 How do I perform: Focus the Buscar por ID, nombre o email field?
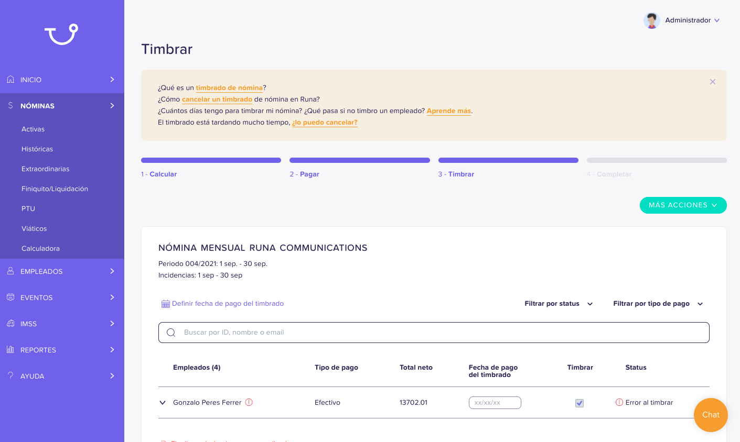434,333
